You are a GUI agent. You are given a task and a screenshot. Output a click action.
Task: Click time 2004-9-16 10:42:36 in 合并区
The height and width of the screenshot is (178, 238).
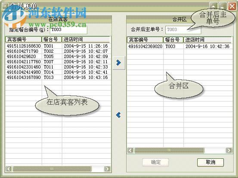[207, 46]
